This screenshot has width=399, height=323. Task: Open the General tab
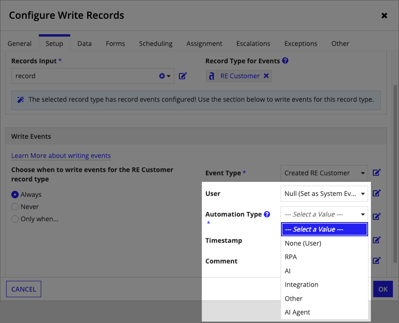coord(20,44)
